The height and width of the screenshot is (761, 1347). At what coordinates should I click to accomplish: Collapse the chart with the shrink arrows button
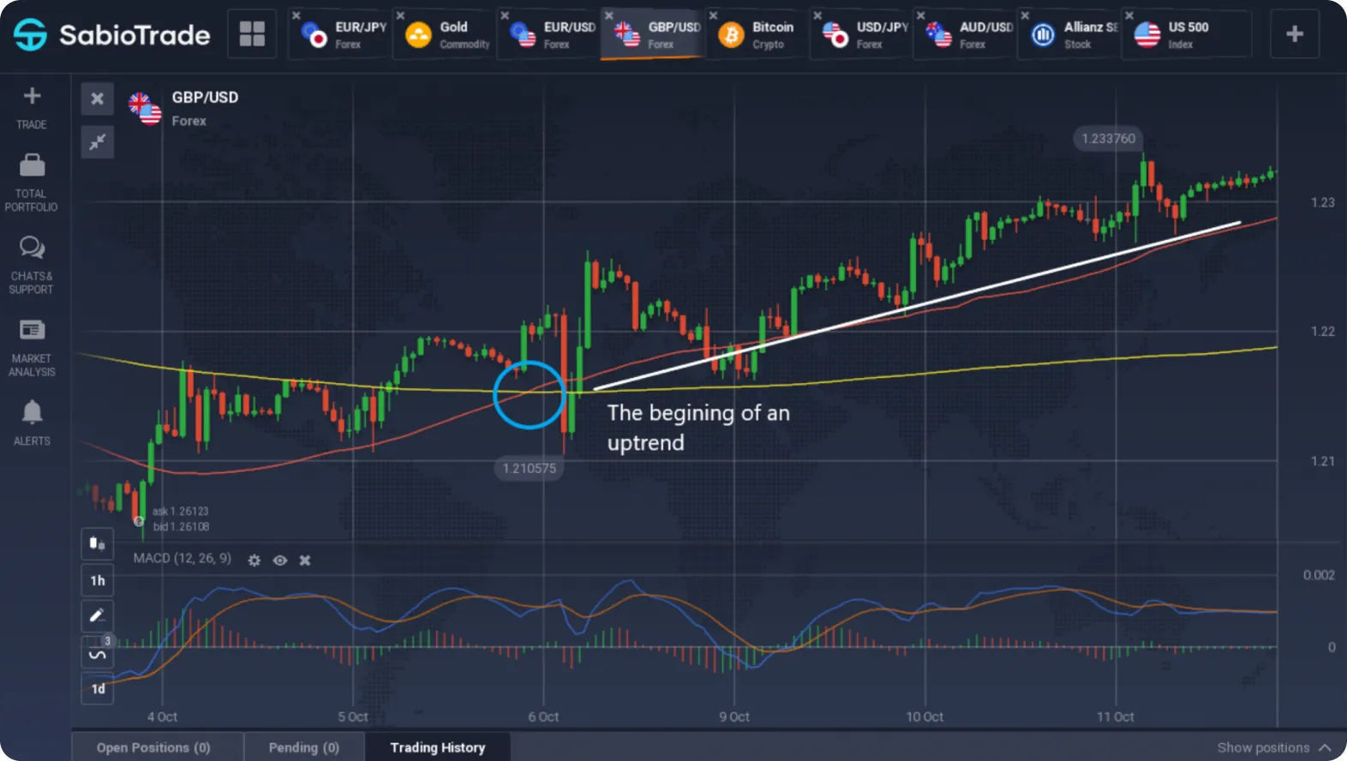point(97,141)
